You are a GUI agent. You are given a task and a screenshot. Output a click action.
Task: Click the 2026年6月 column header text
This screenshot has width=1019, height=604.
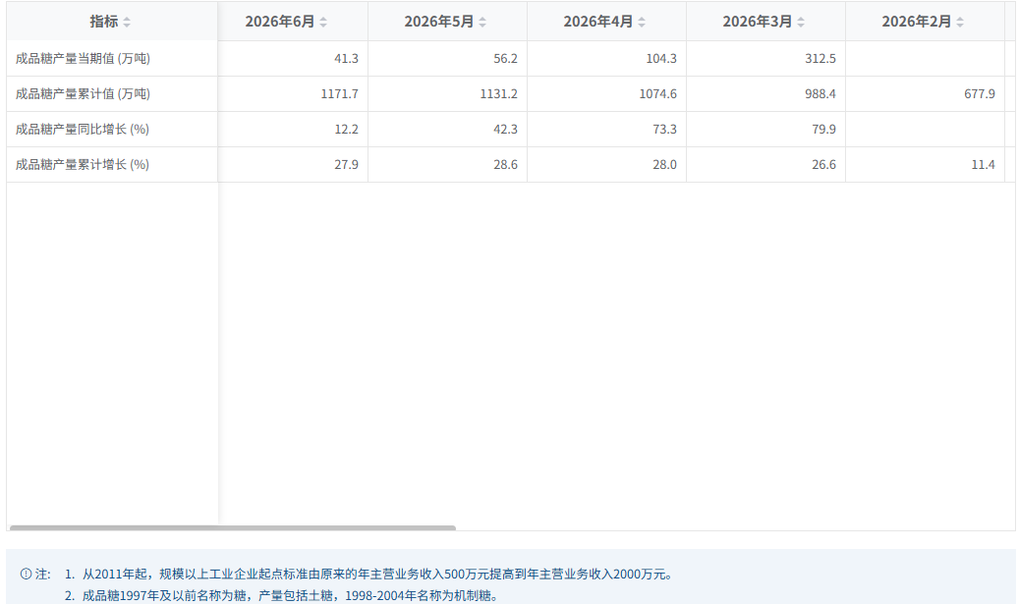coord(279,22)
